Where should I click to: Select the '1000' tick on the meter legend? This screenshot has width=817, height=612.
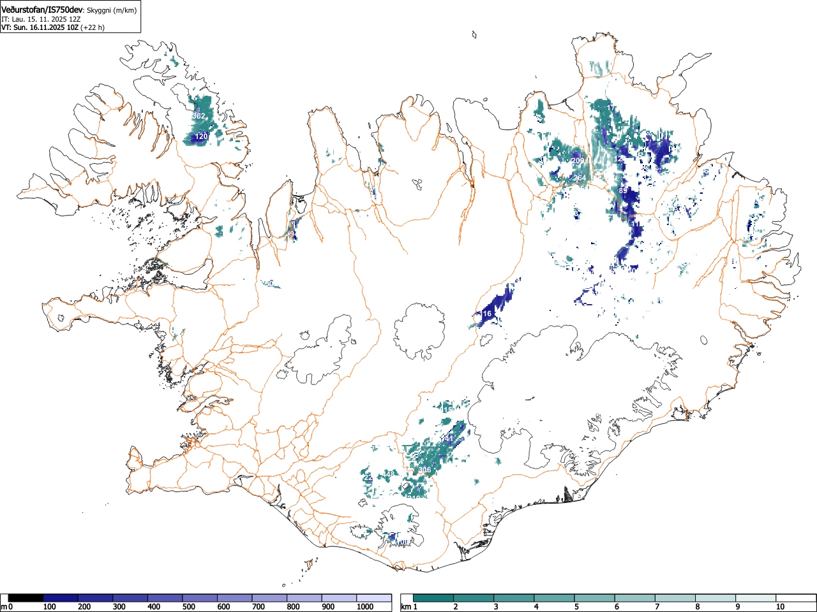coord(364,607)
